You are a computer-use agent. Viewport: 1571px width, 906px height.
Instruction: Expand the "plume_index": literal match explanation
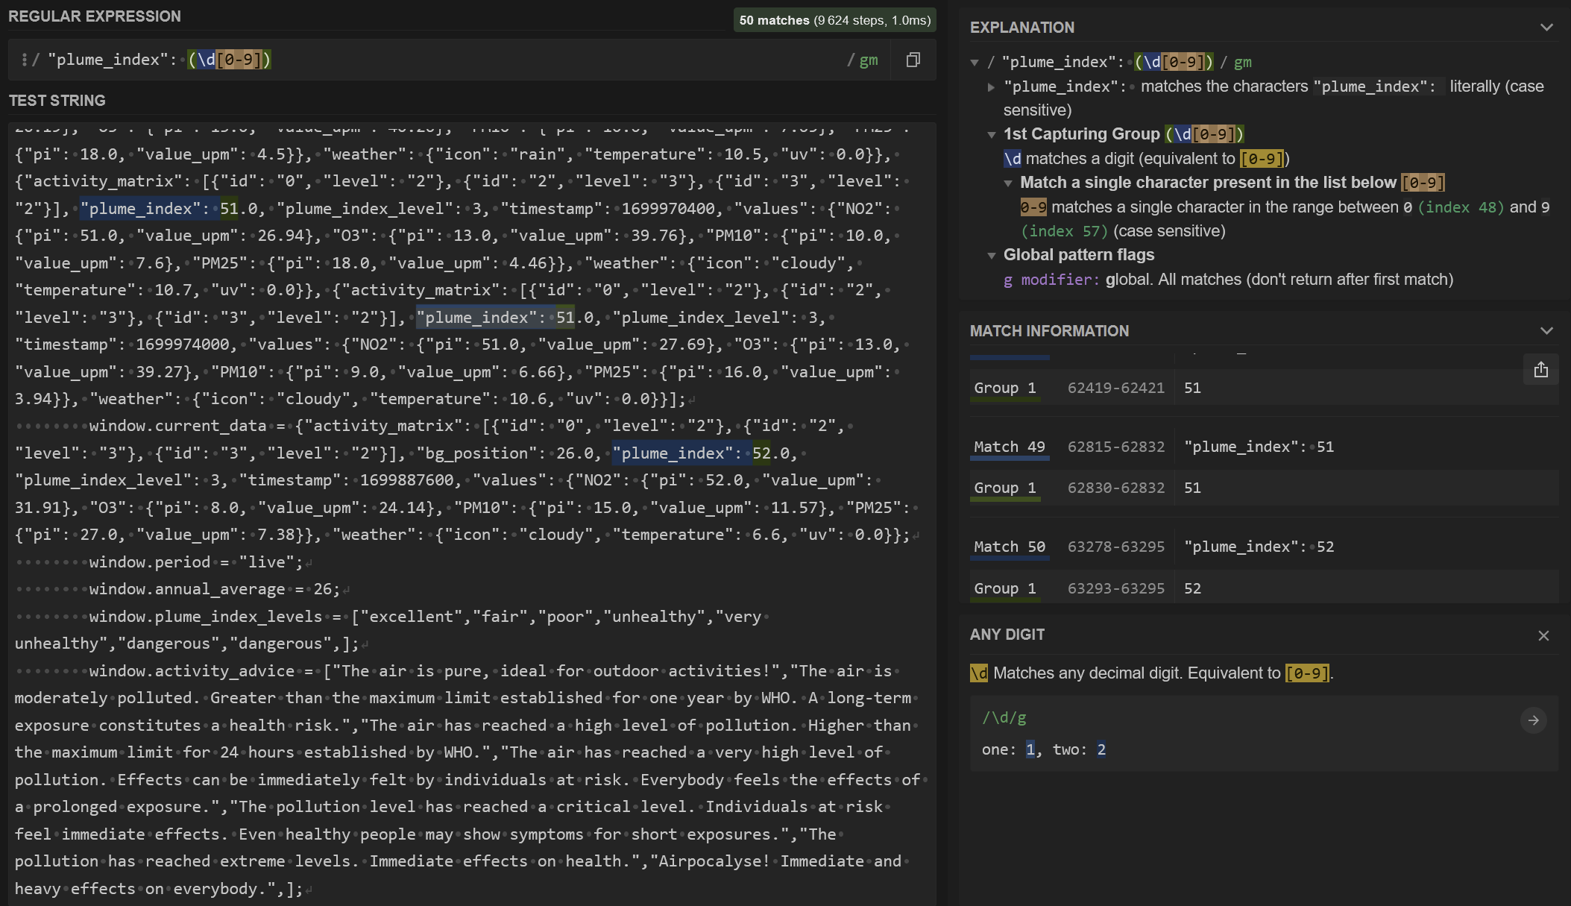point(991,87)
